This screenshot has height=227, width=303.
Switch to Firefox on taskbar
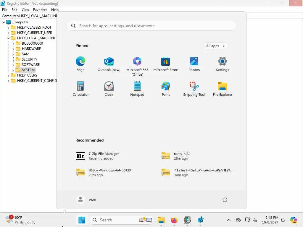tap(174, 220)
